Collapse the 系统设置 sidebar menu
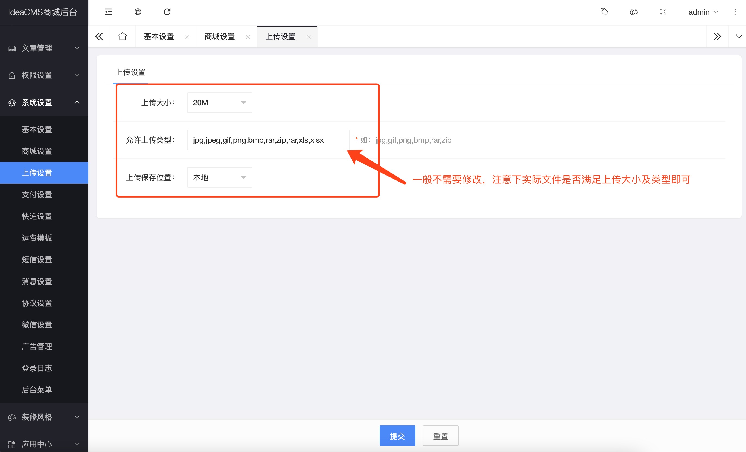 click(44, 102)
